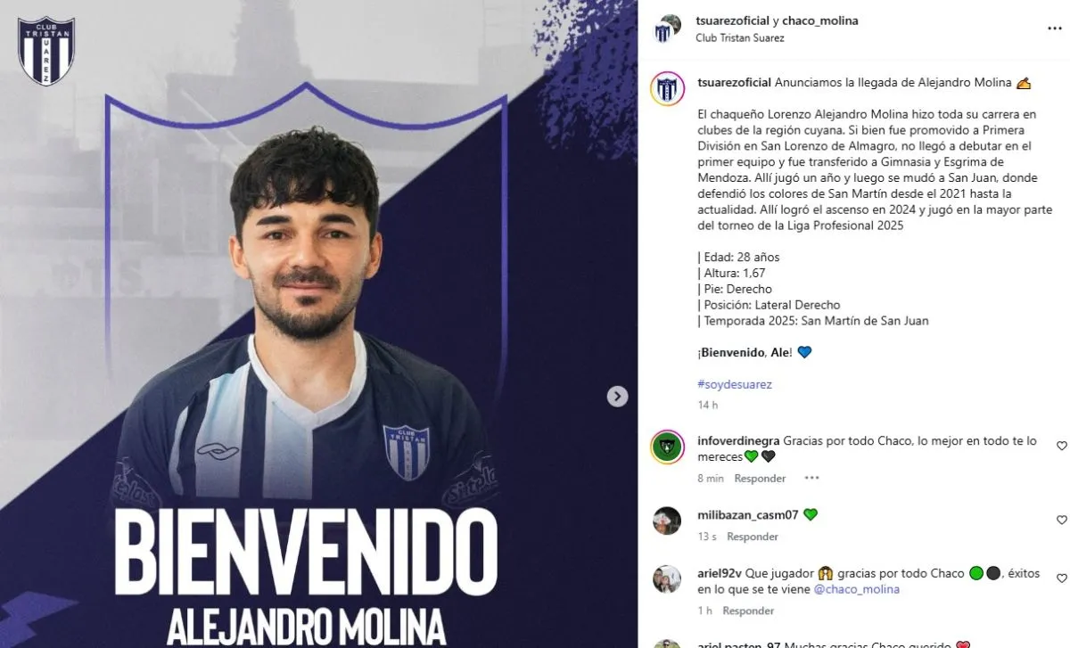
Task: Open the Club Tristan Suarez location link
Action: 739,37
